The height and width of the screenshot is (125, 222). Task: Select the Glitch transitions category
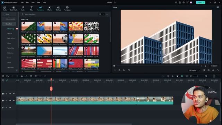tap(9, 62)
